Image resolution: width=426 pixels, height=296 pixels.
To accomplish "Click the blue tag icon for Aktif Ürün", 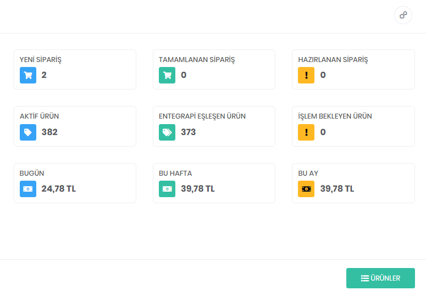I will [28, 132].
